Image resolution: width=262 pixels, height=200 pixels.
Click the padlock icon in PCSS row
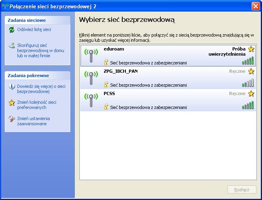(x=106, y=107)
